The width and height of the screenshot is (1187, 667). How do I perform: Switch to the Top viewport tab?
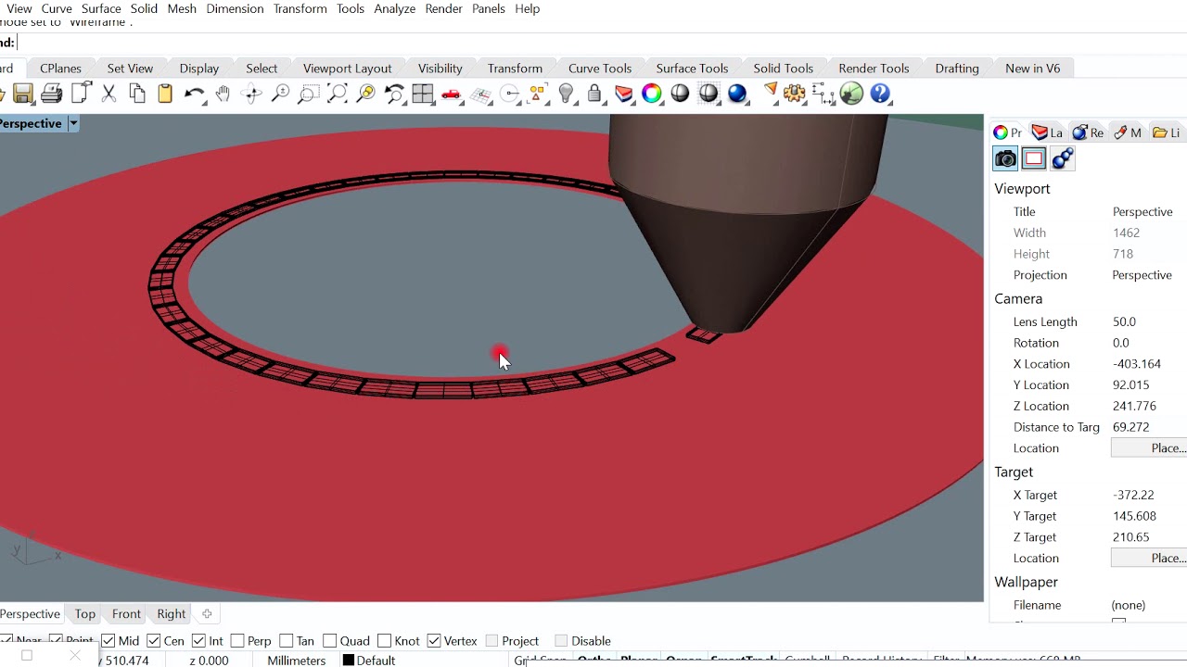(85, 614)
